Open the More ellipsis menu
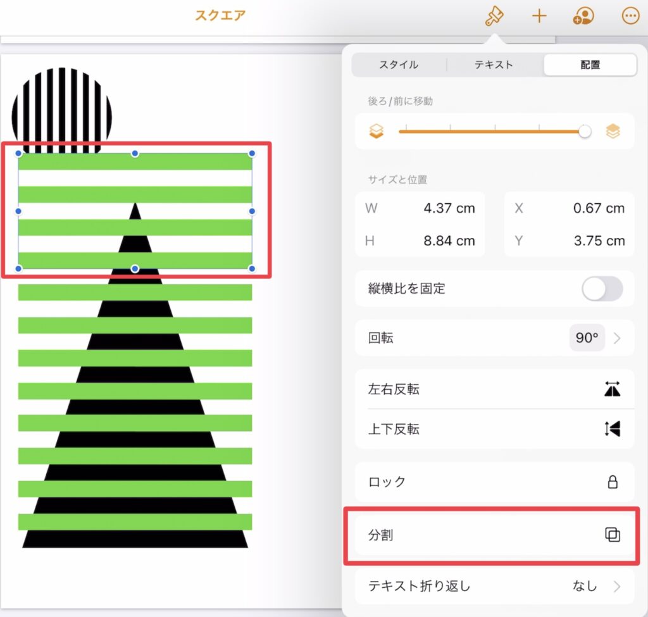This screenshot has width=648, height=617. 630,16
